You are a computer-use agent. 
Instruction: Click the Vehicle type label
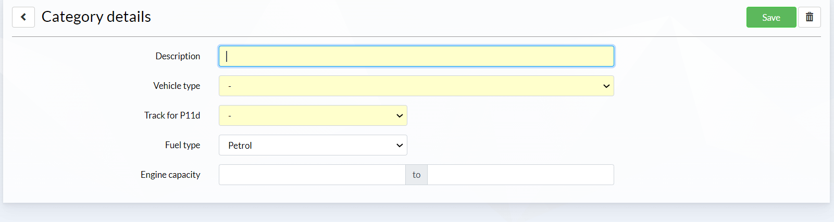pyautogui.click(x=177, y=86)
